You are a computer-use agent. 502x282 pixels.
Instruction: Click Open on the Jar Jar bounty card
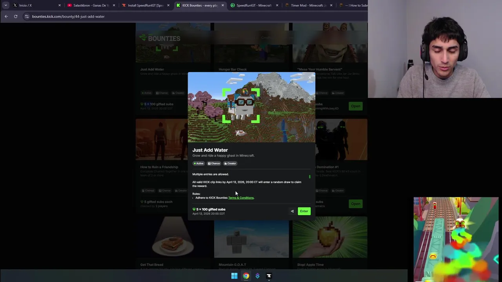(x=355, y=106)
